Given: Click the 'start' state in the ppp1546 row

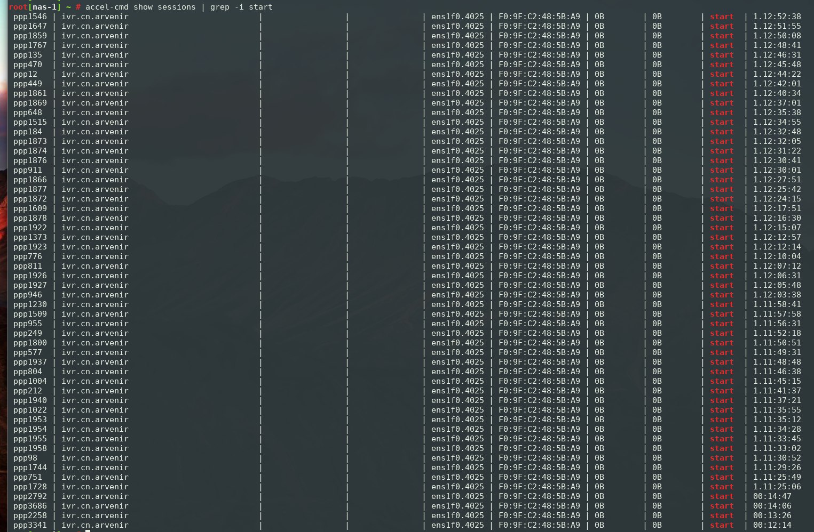Looking at the screenshot, I should (722, 17).
